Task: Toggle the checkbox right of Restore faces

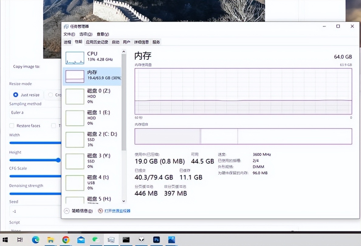Action: click(x=53, y=126)
